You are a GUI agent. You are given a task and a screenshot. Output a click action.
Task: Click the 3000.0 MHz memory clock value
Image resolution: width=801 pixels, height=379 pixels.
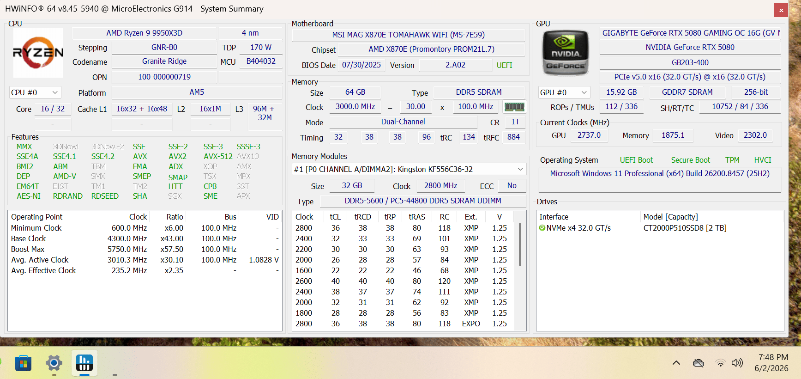[x=355, y=107]
